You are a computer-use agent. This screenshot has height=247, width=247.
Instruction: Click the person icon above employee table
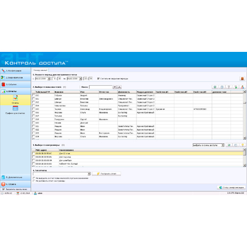click(x=243, y=87)
